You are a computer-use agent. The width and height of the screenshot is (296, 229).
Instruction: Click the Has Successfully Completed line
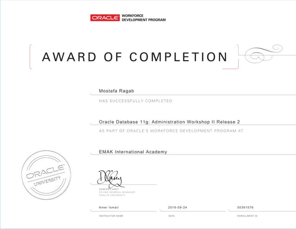click(x=136, y=101)
